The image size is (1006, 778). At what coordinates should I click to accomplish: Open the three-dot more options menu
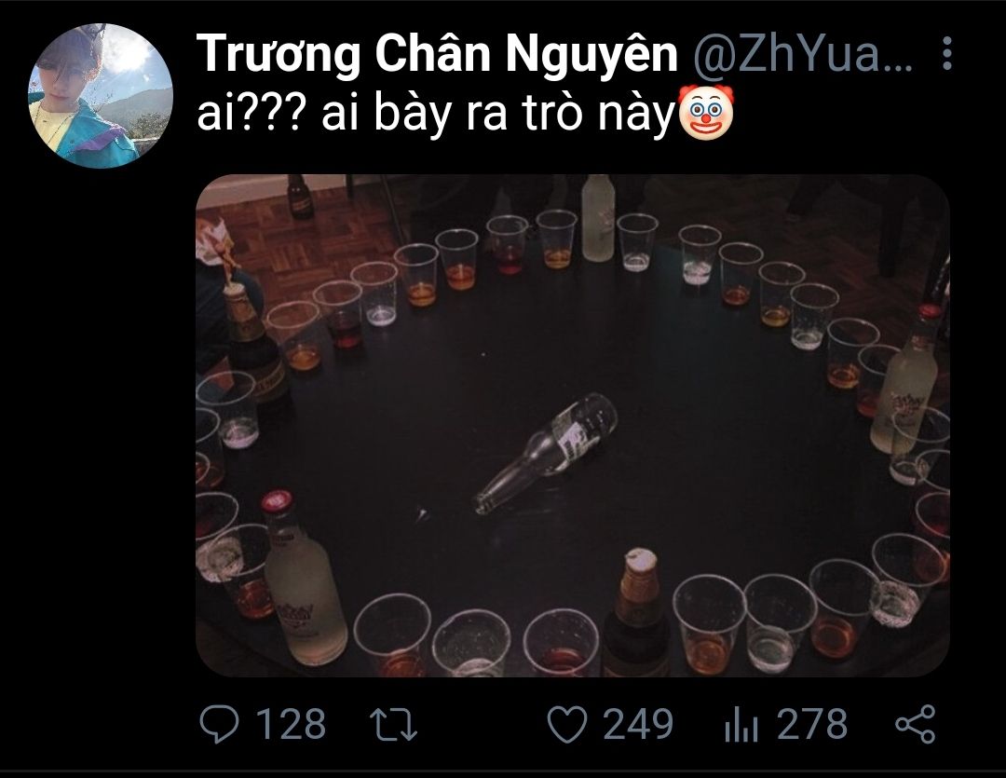pyautogui.click(x=947, y=53)
